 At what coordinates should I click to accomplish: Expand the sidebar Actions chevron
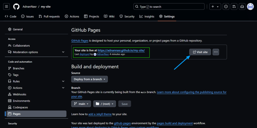tap(63, 88)
